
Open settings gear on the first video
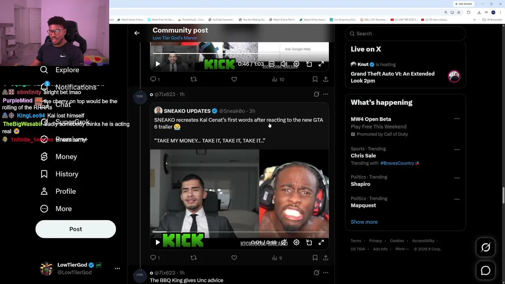(x=296, y=64)
